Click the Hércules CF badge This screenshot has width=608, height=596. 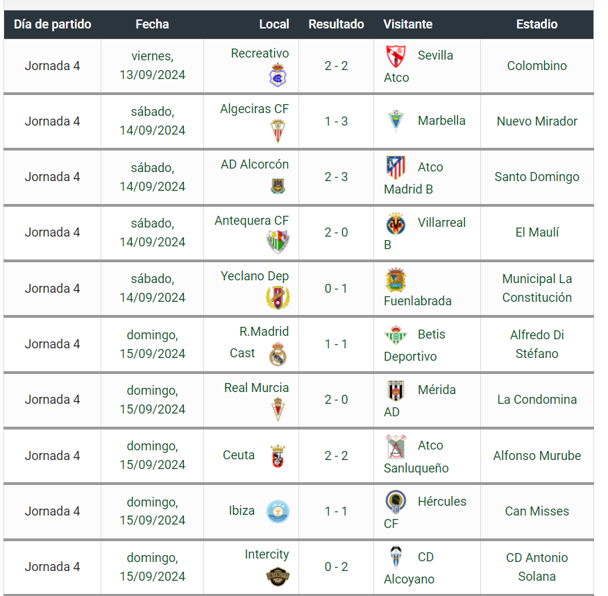coord(396,502)
